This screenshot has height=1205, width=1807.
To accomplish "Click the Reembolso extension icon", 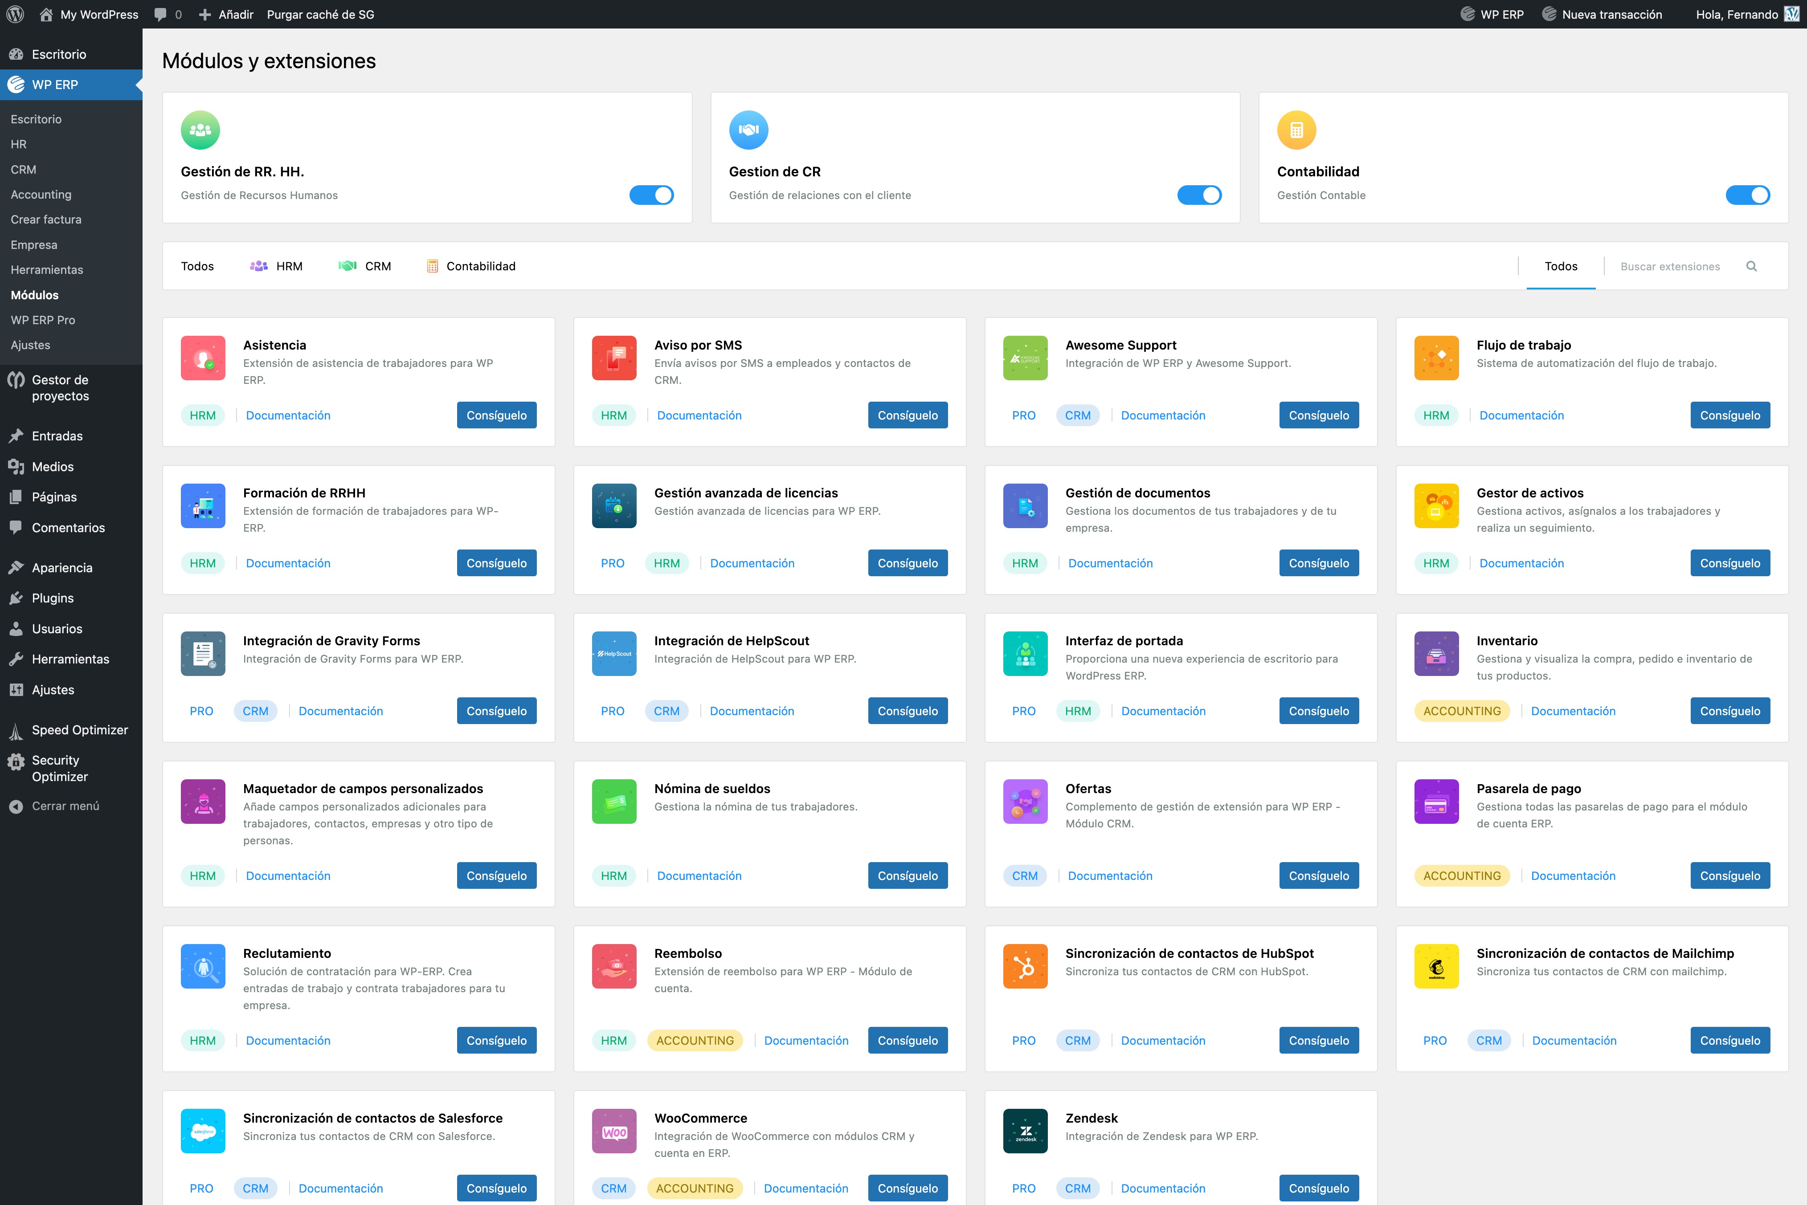I will tap(614, 966).
